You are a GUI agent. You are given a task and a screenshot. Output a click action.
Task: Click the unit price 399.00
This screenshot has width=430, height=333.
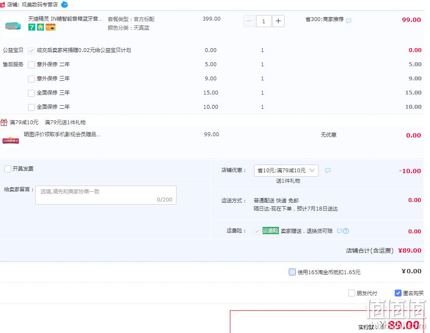click(211, 19)
